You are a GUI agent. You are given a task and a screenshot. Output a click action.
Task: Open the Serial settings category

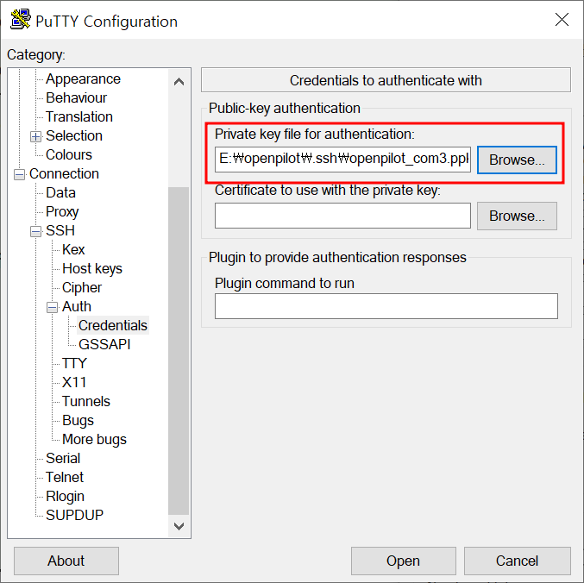coord(63,458)
